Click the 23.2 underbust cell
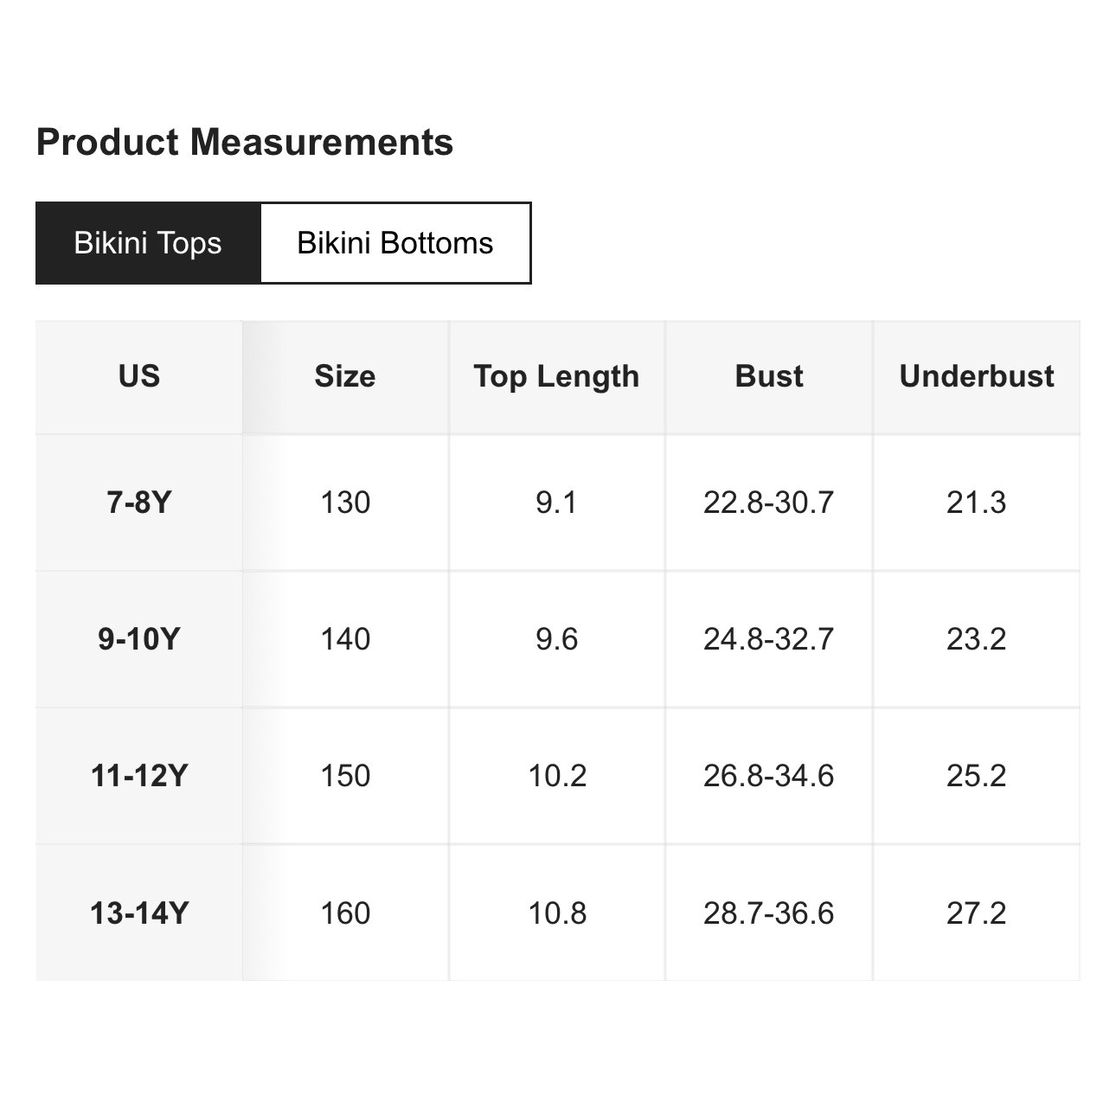 coord(977,639)
